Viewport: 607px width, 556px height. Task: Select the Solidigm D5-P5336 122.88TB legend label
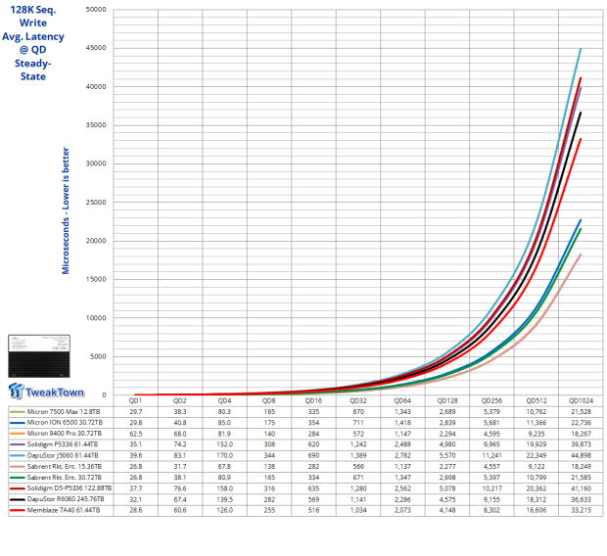click(70, 488)
